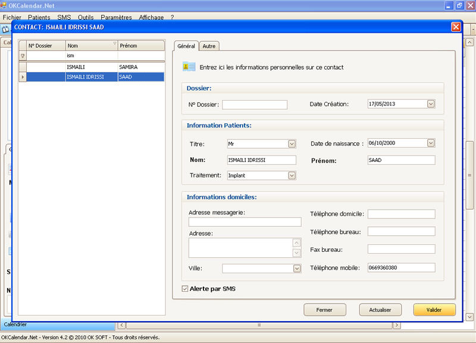Click the Nom column header

coord(92,46)
